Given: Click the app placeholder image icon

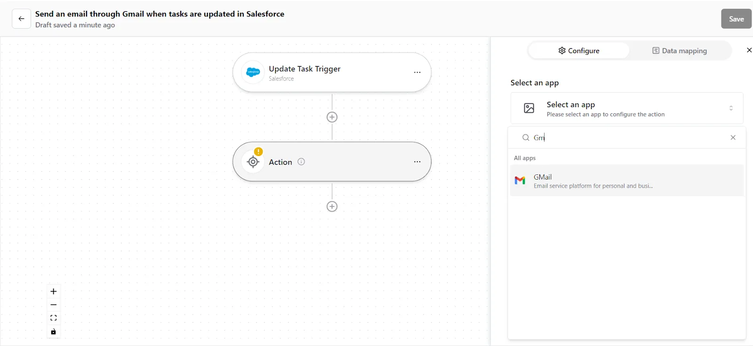Looking at the screenshot, I should point(529,108).
